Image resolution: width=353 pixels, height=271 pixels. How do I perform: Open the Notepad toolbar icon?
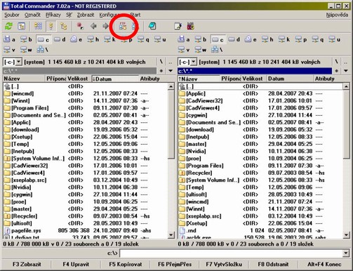click(178, 26)
